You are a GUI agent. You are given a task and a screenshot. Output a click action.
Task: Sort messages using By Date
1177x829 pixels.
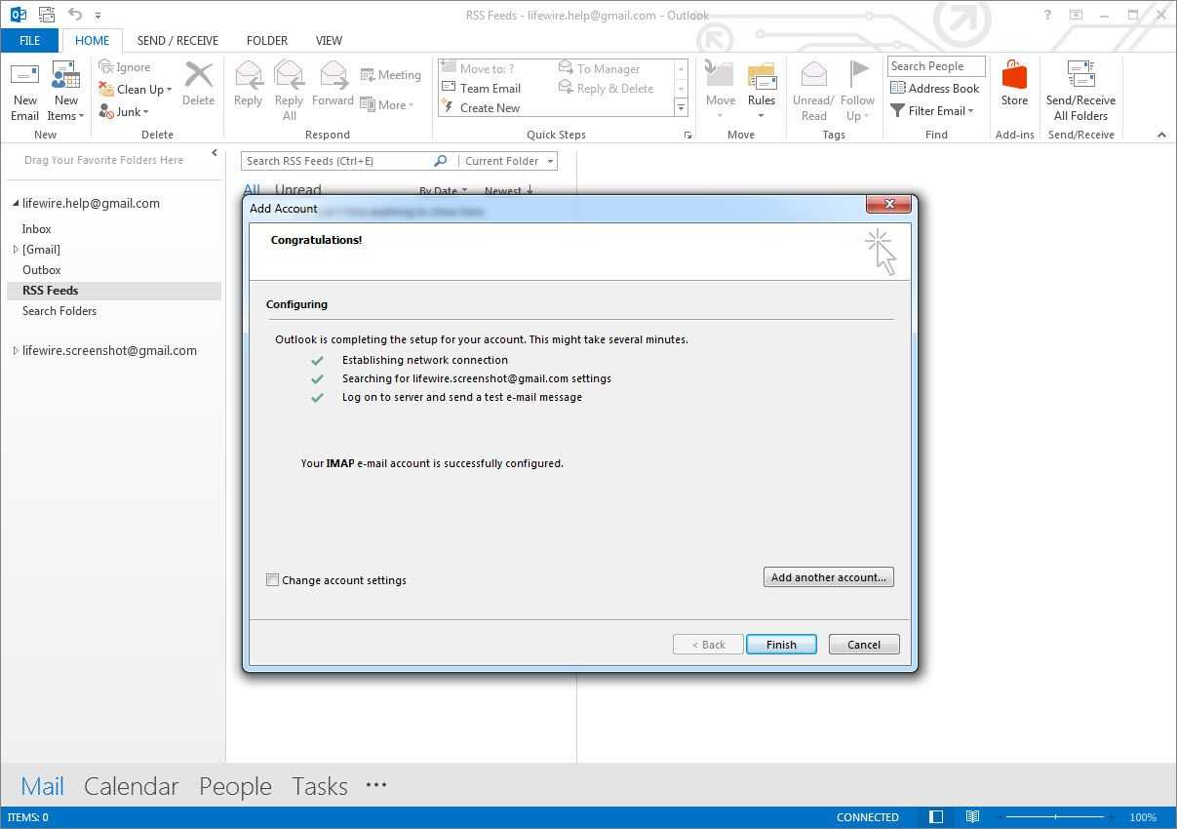pyautogui.click(x=443, y=191)
